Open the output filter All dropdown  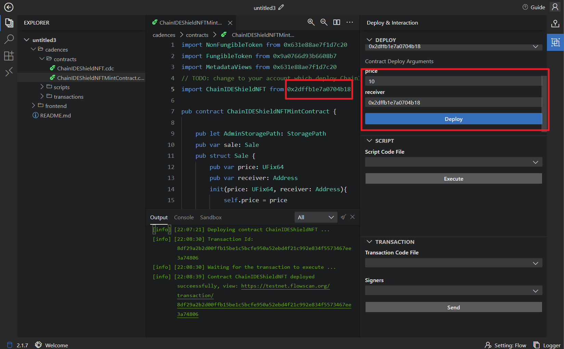pyautogui.click(x=316, y=217)
